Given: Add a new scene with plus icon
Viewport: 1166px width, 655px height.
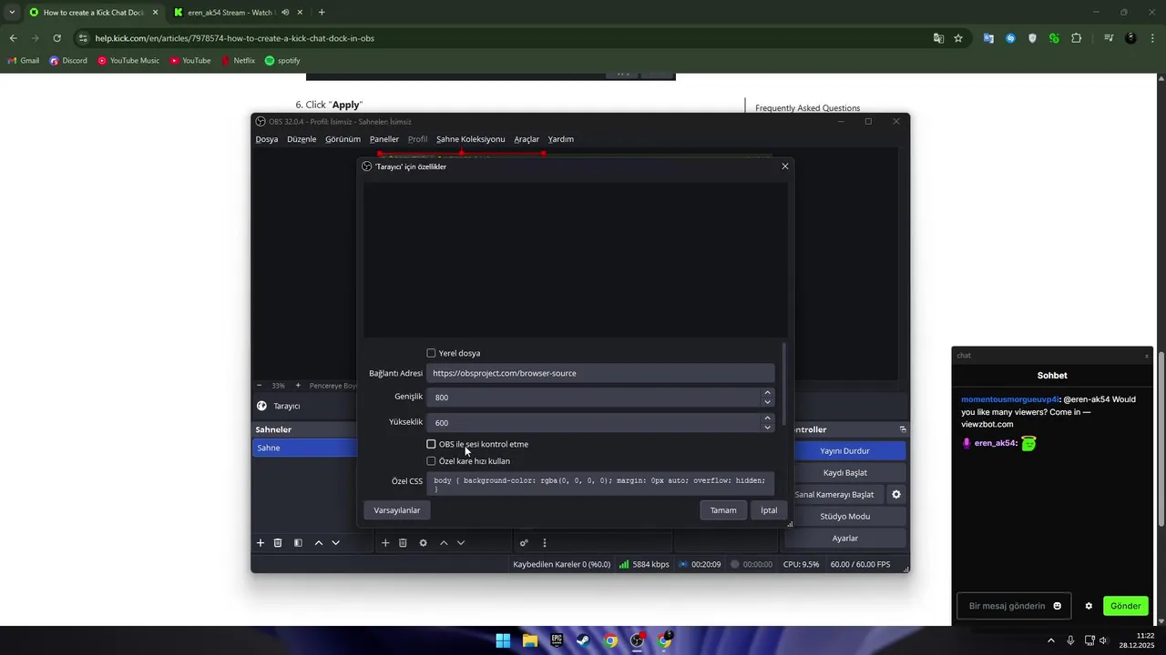Looking at the screenshot, I should 261,543.
